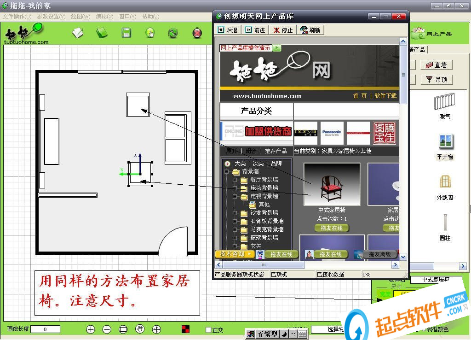Click the 中式家居椅 chair thumbnail

point(332,184)
